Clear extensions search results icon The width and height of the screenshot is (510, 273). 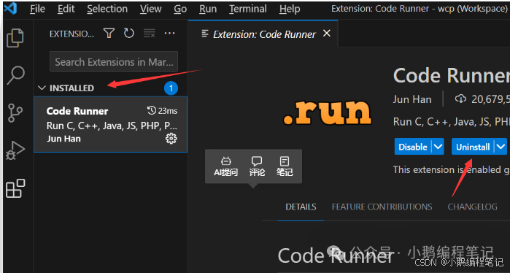[150, 33]
